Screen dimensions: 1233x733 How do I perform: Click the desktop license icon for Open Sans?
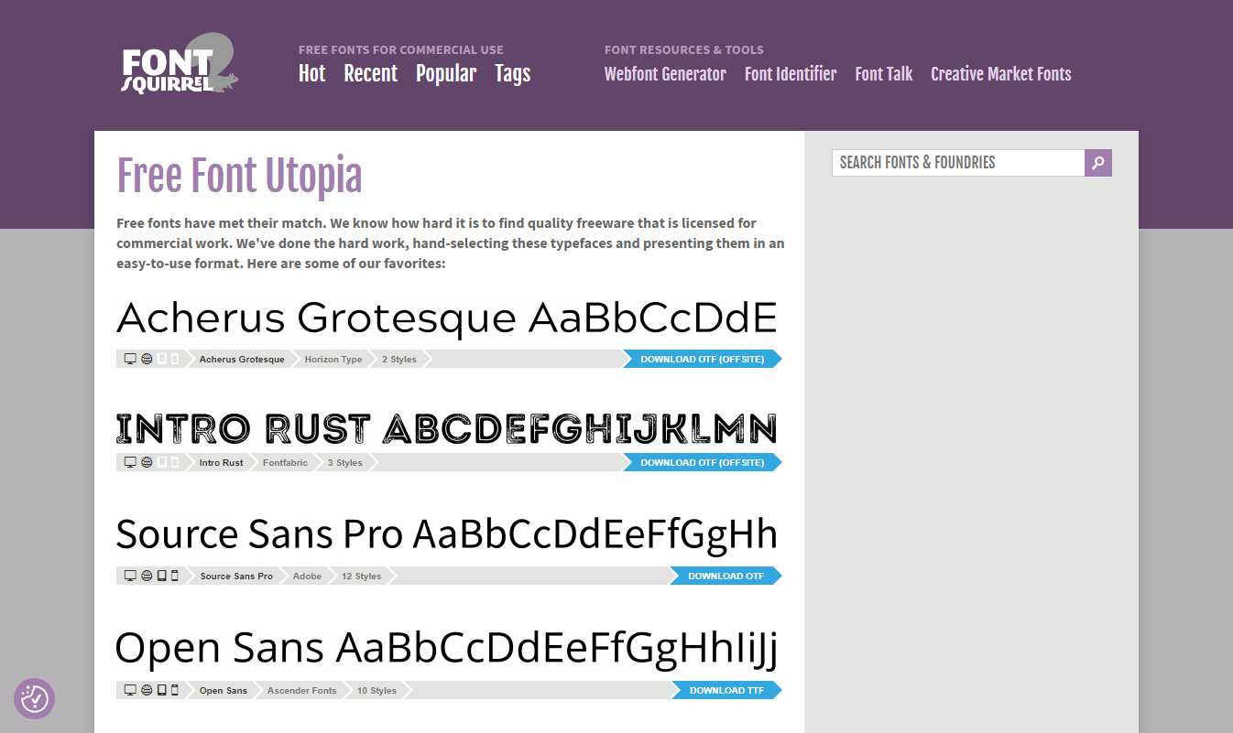(x=130, y=690)
